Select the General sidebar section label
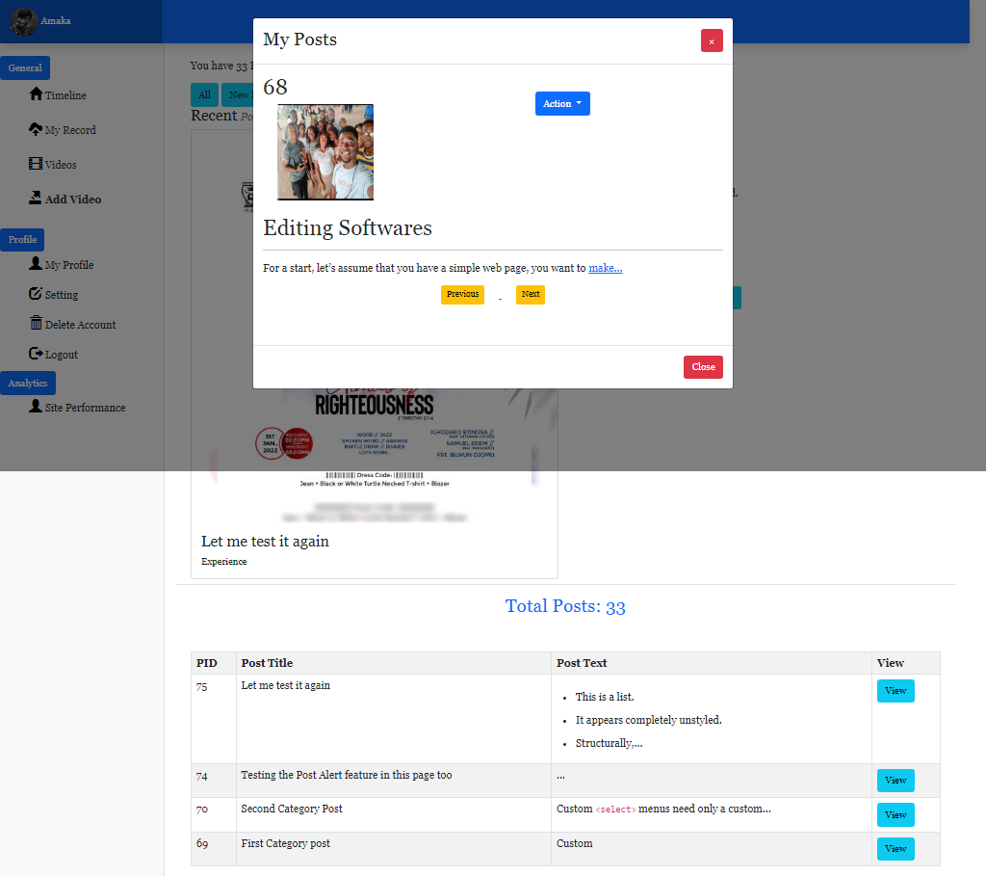 point(25,68)
